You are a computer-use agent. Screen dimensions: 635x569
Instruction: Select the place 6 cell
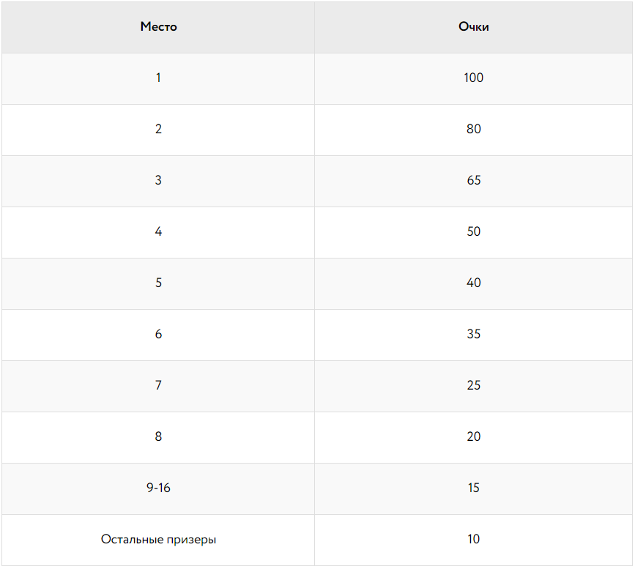coord(158,334)
